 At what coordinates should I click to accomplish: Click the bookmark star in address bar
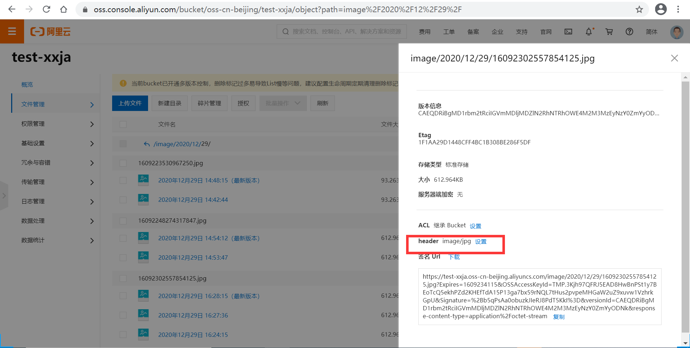(x=639, y=9)
